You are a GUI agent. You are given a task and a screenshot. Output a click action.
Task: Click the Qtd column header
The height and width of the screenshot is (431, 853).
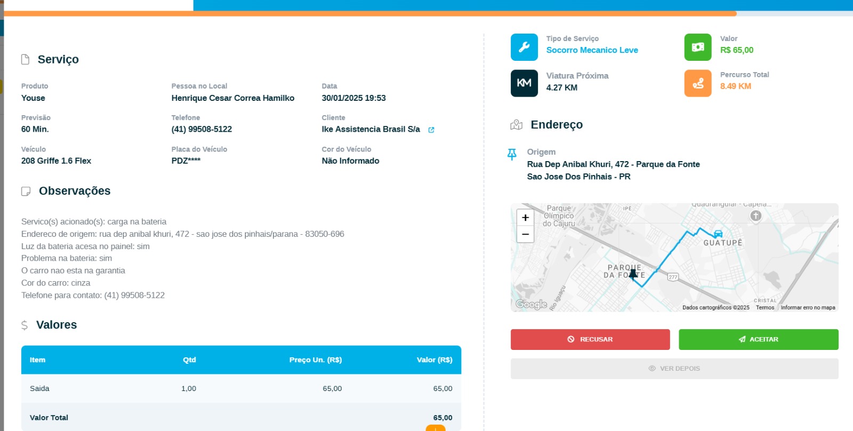pos(189,360)
